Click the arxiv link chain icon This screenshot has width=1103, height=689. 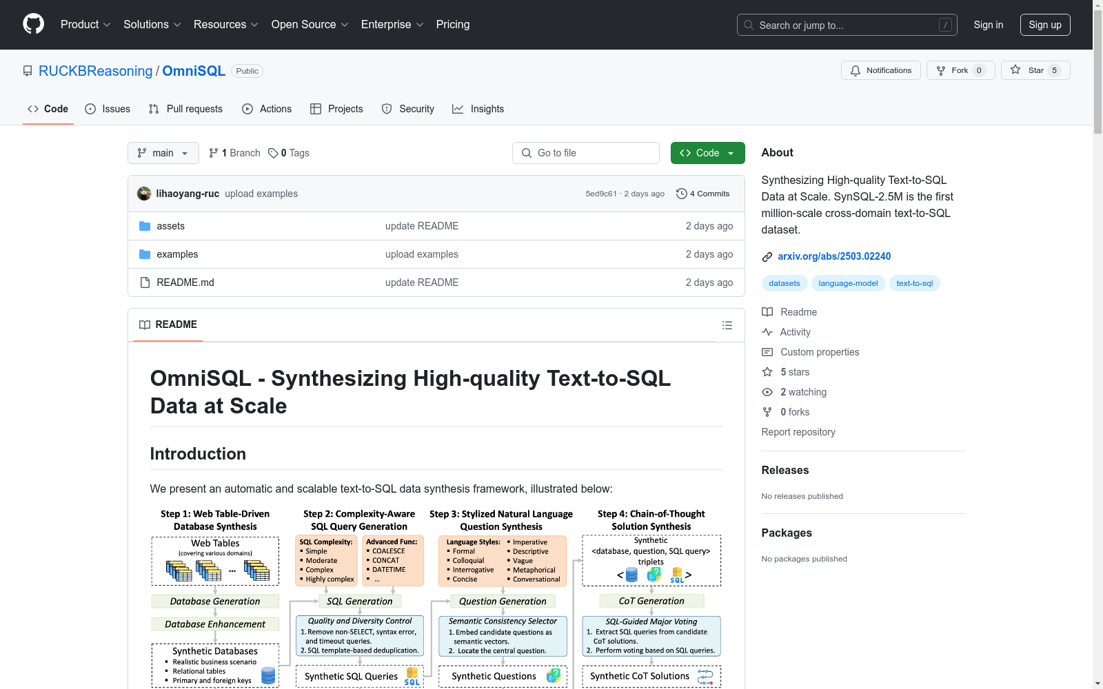coord(767,257)
